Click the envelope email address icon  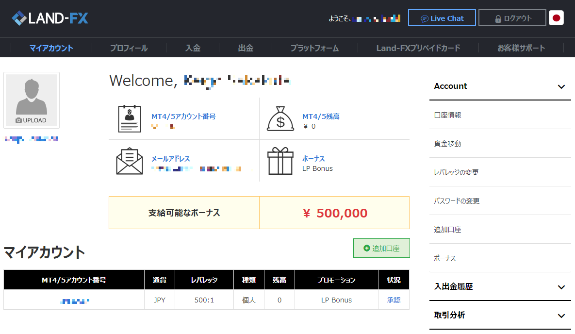coord(130,162)
